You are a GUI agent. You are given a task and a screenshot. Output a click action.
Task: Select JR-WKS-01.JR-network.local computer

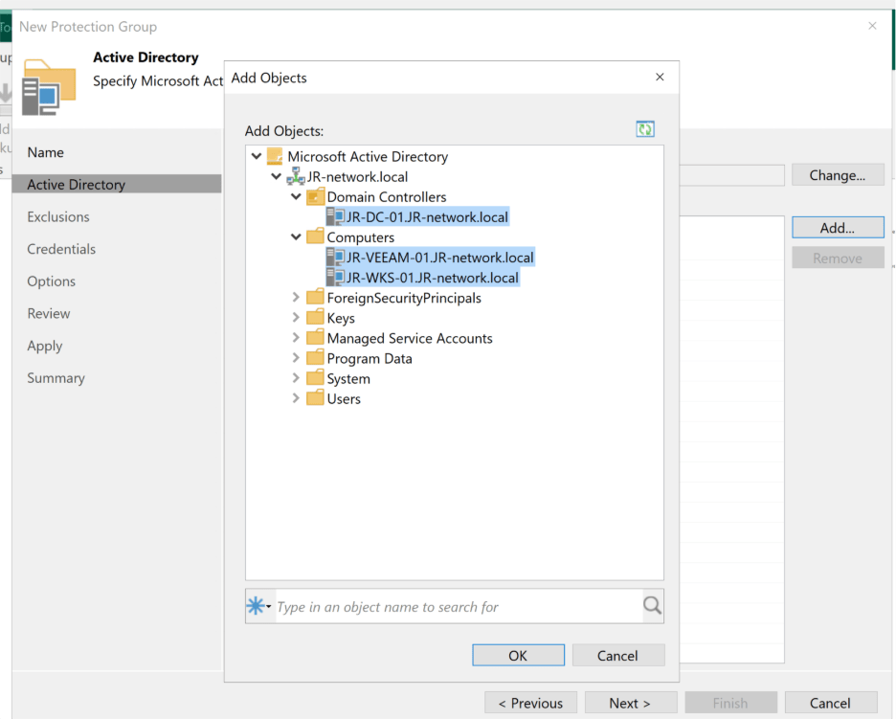pos(432,278)
